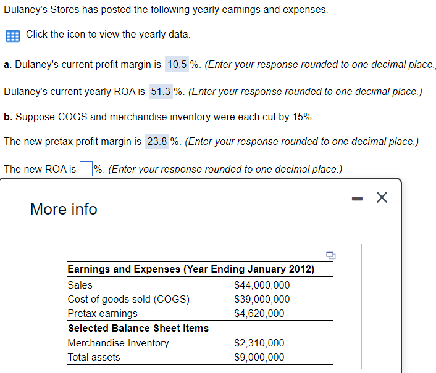Click the Pretax earnings value $4,620,000
436x373 pixels.
coord(259,313)
